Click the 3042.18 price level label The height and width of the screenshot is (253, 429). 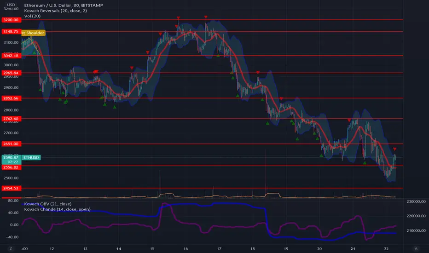point(11,56)
